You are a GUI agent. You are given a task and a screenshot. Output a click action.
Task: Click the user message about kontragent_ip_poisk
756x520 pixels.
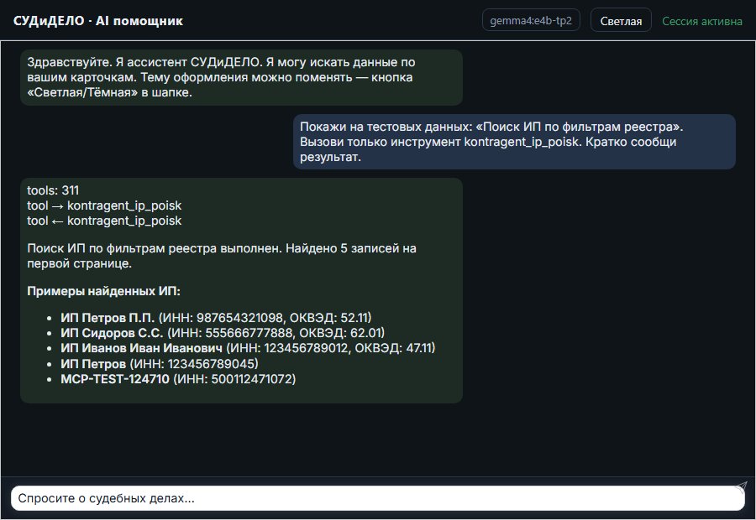coord(514,142)
